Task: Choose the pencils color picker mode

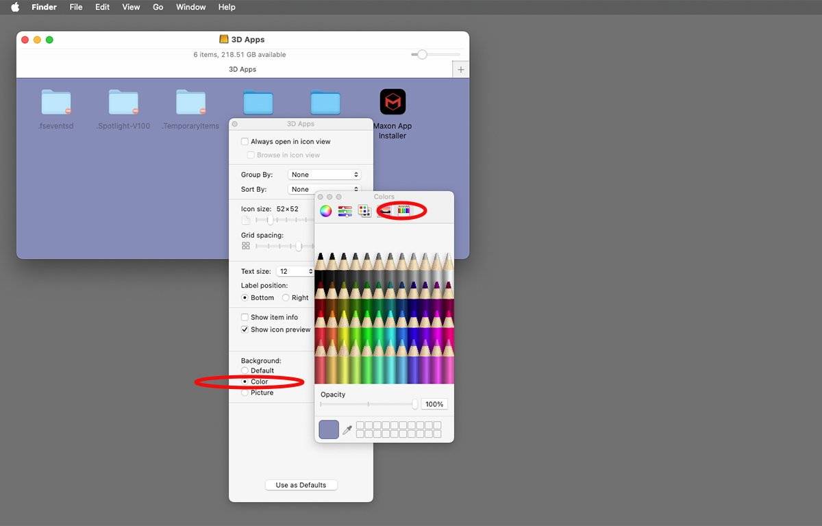Action: [403, 211]
